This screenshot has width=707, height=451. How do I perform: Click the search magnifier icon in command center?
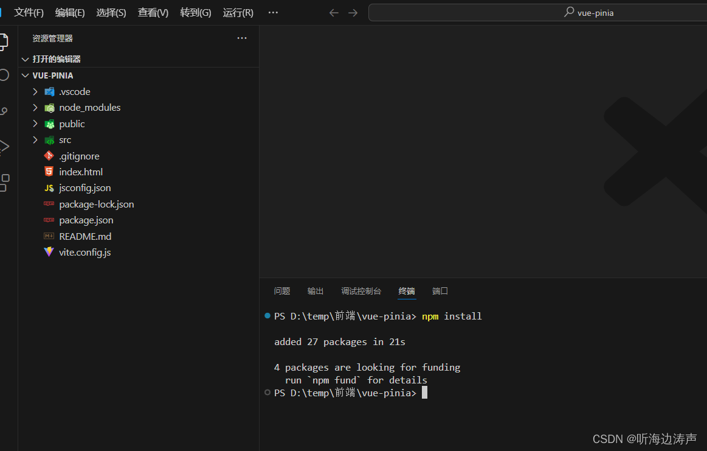coord(569,12)
